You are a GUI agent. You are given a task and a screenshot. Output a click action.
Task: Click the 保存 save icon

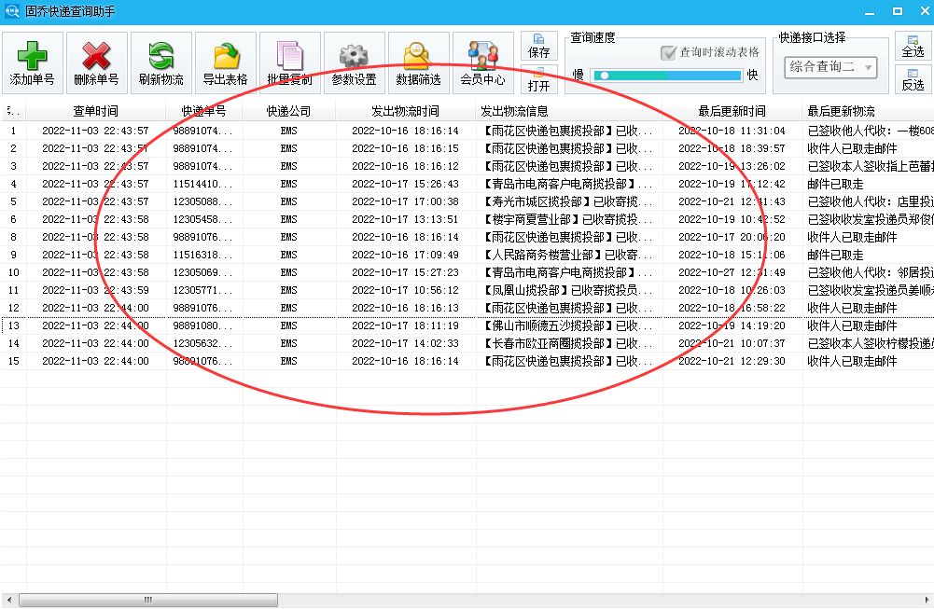pos(538,48)
